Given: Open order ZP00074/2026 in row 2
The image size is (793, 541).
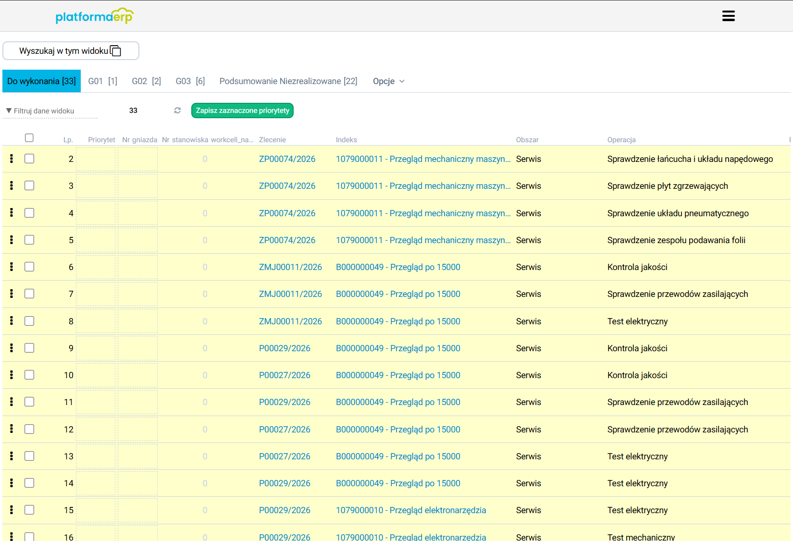Looking at the screenshot, I should click(x=287, y=159).
